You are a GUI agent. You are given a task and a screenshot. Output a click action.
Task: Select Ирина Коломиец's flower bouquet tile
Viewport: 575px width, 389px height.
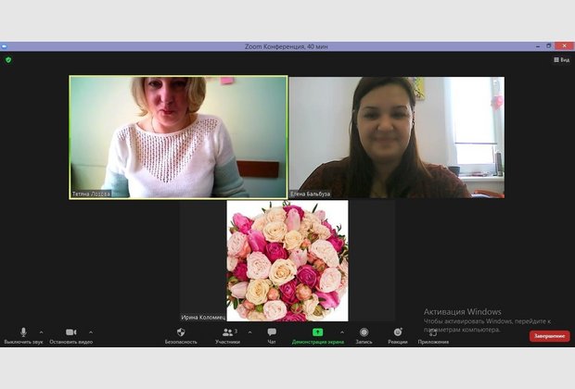287,261
